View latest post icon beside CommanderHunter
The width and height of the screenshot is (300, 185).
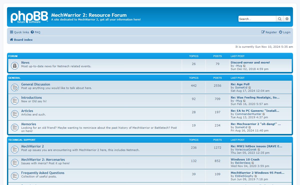[264, 114]
